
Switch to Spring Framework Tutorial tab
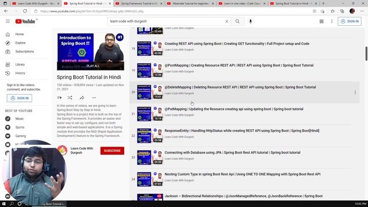click(x=139, y=3)
